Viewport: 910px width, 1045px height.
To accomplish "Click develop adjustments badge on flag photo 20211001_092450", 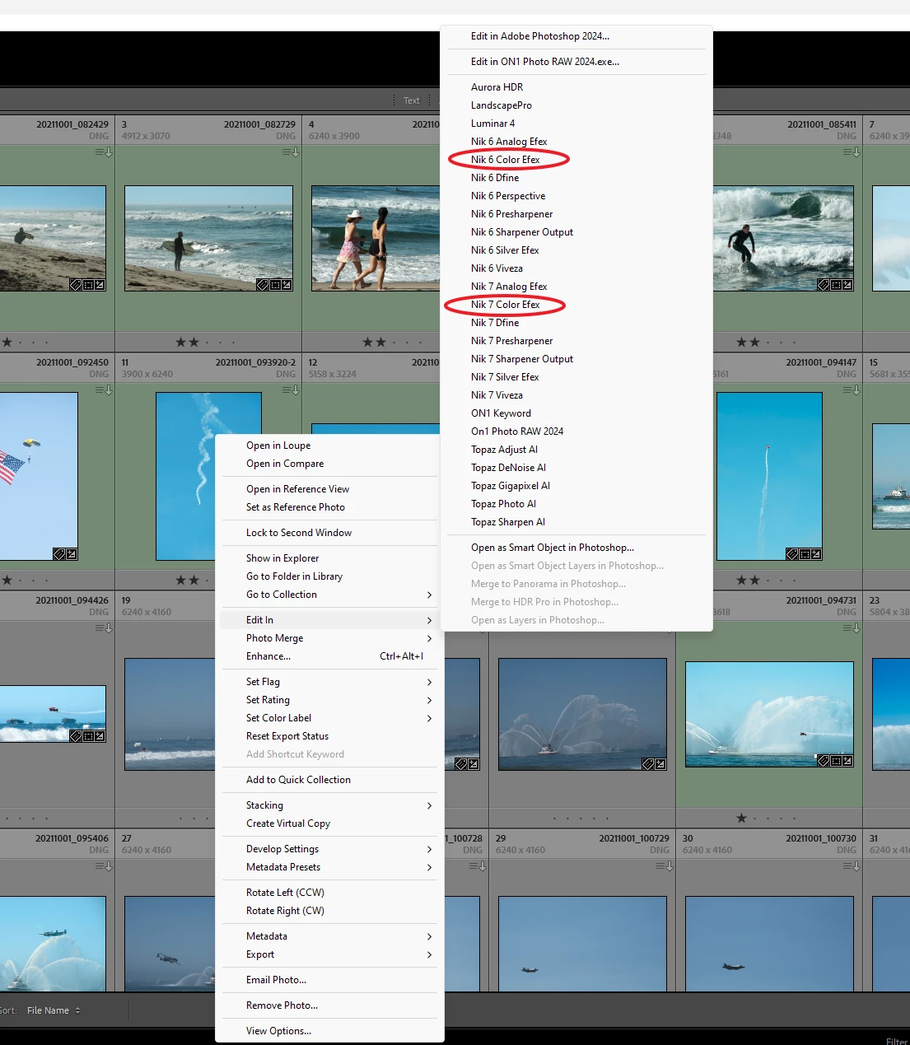I will pos(72,554).
